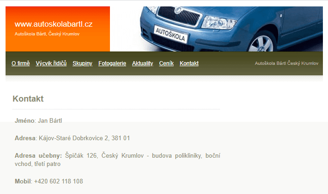Open Aktuality in the navigation bar
Viewport: 328px width, 194px height.
coord(142,63)
